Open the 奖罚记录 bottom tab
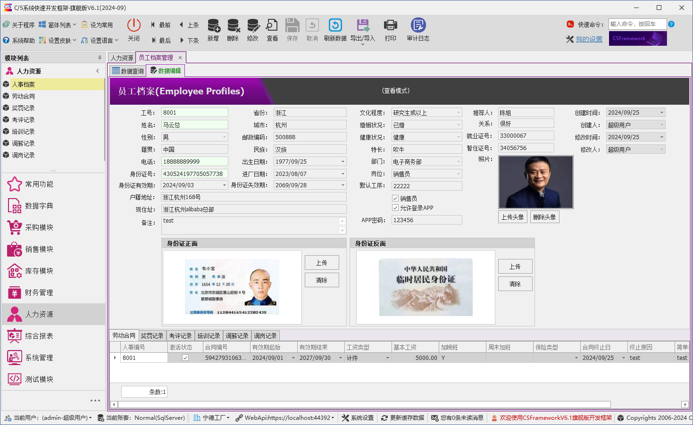Image resolution: width=693 pixels, height=425 pixels. pos(152,335)
